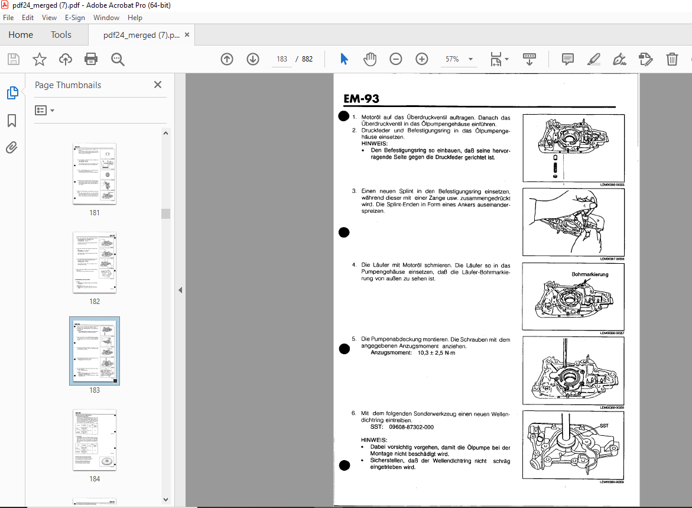This screenshot has width=692, height=508.
Task: Toggle the Bookmarks panel icon
Action: [12, 121]
